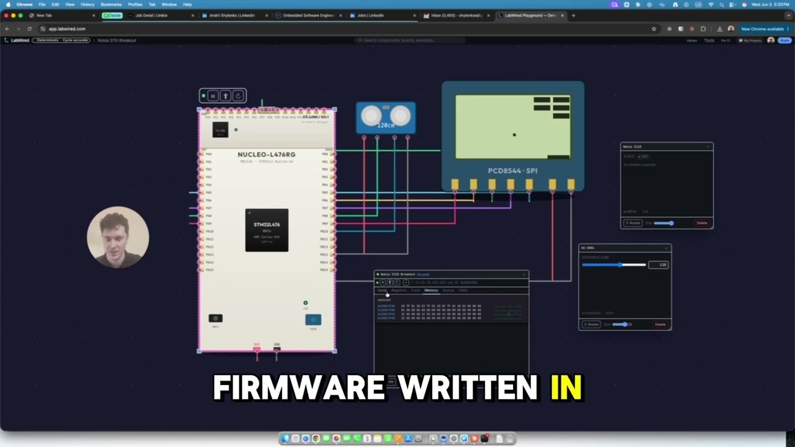Click the pause button in the debug panel toolbar
This screenshot has width=795, height=447.
click(383, 282)
